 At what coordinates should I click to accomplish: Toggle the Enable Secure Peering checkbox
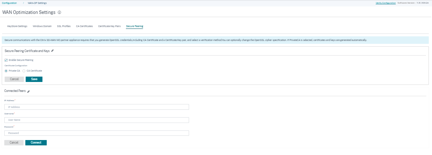pyautogui.click(x=6, y=60)
